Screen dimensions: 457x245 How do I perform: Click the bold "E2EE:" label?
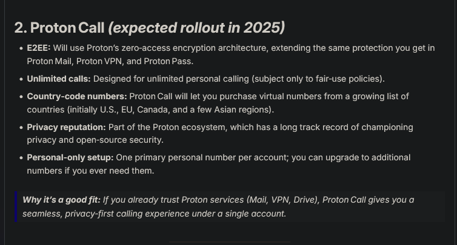pyautogui.click(x=39, y=48)
